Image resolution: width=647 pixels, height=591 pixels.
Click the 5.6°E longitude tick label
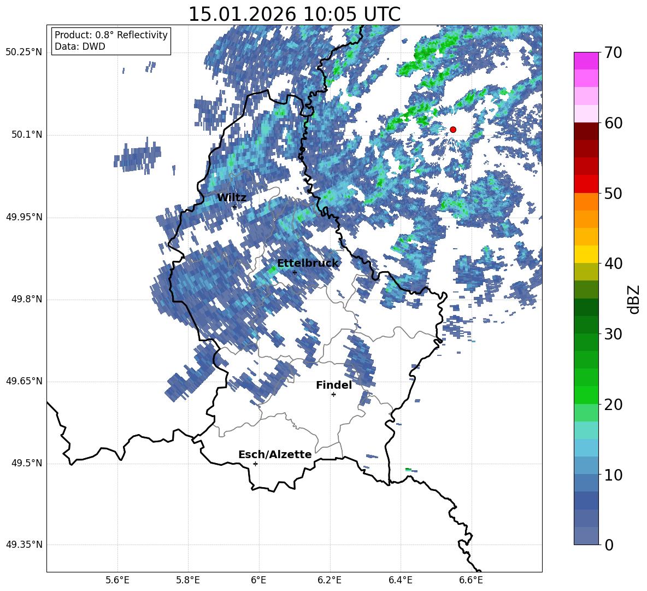point(117,580)
